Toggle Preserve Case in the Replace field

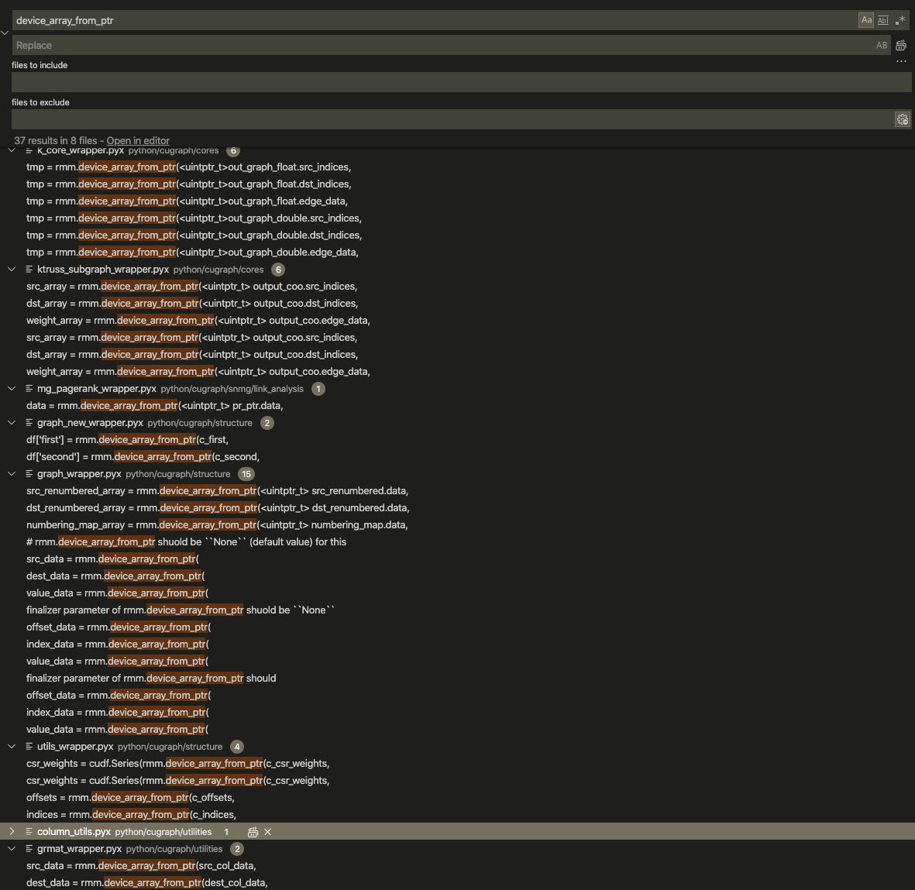pyautogui.click(x=881, y=45)
